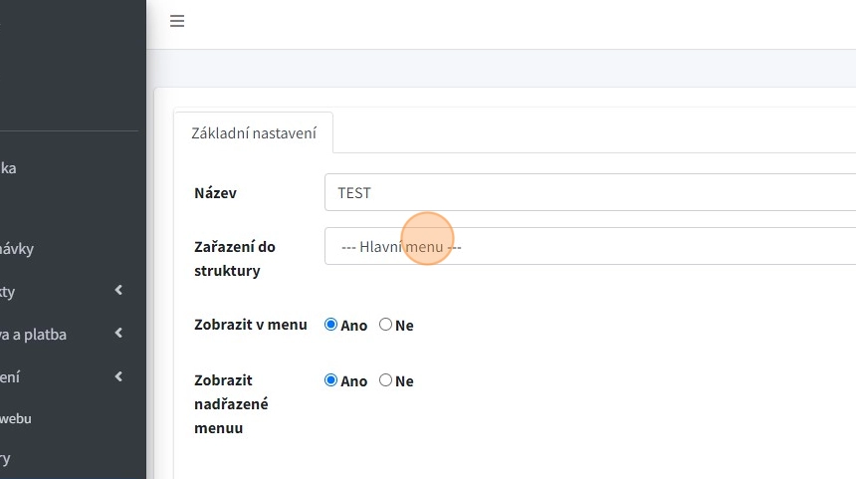Select Ano for Zobrazit nadřazené menuu
The width and height of the screenshot is (856, 479).
pyautogui.click(x=331, y=380)
